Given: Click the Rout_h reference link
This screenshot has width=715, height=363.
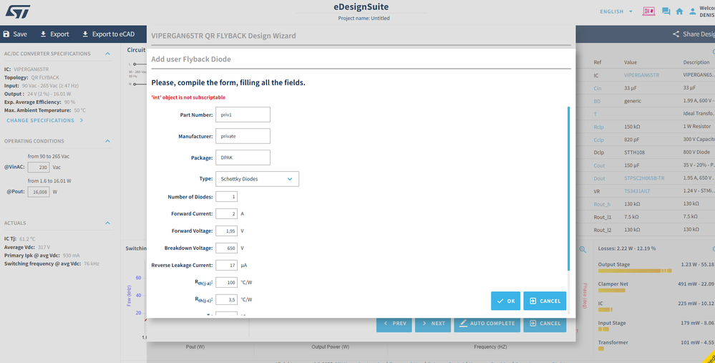Looking at the screenshot, I should (601, 204).
